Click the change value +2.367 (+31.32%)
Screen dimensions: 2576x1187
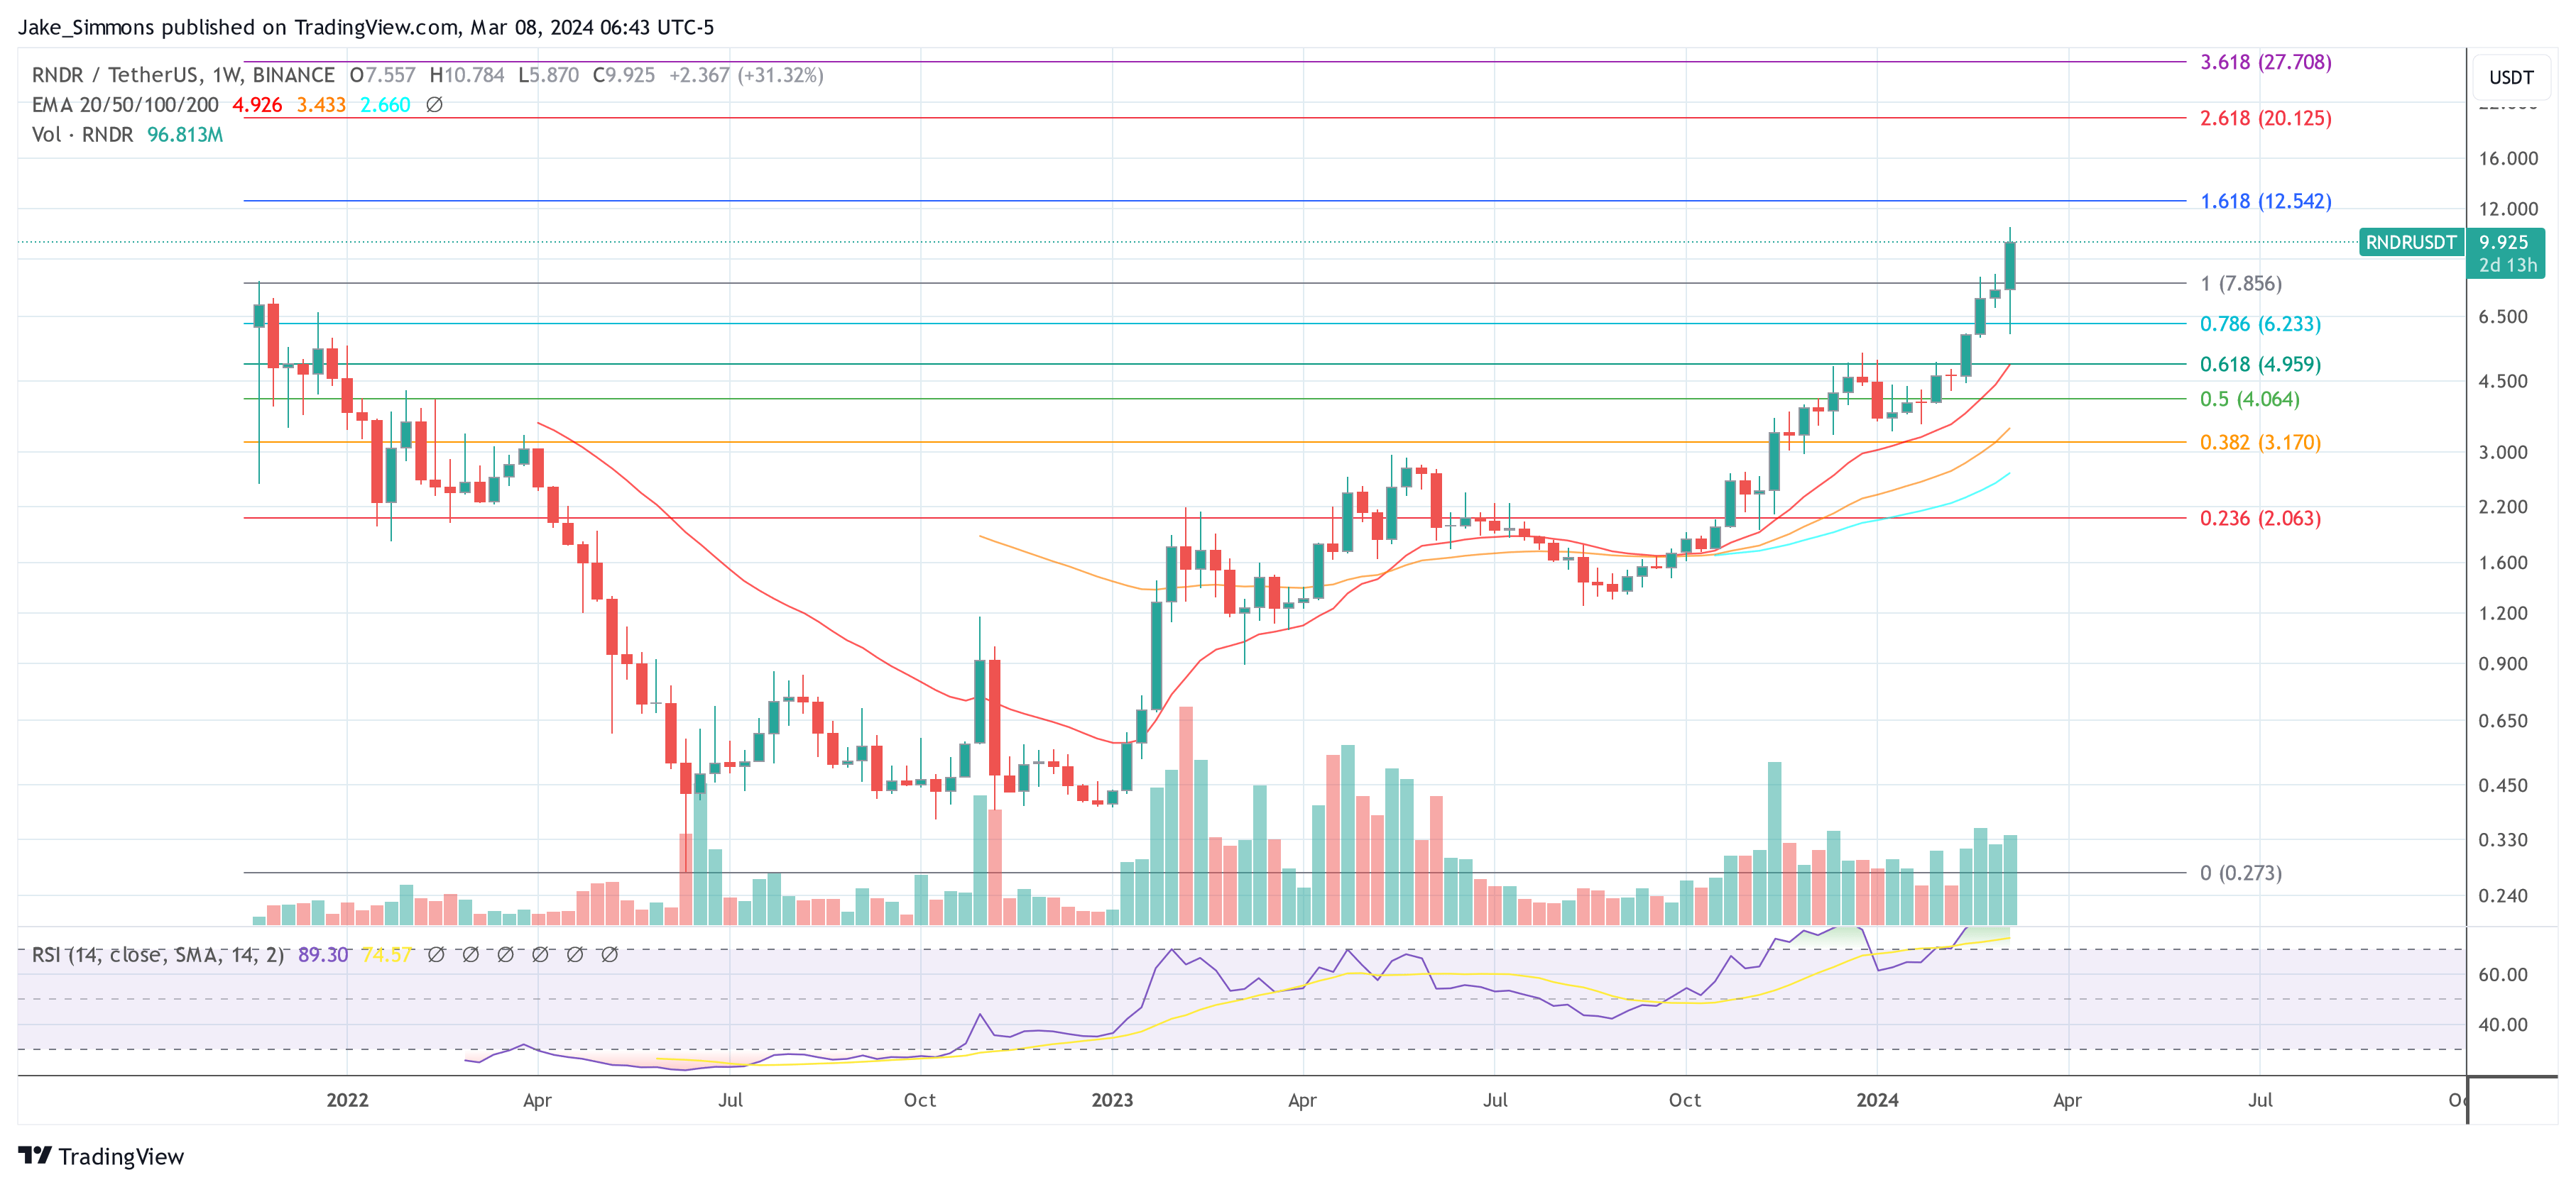click(746, 75)
